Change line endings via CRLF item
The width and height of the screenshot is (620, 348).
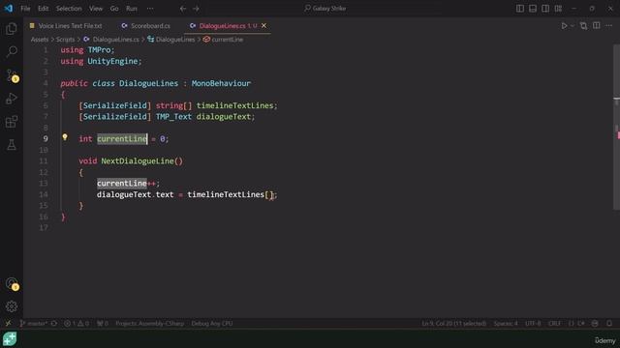coord(554,323)
